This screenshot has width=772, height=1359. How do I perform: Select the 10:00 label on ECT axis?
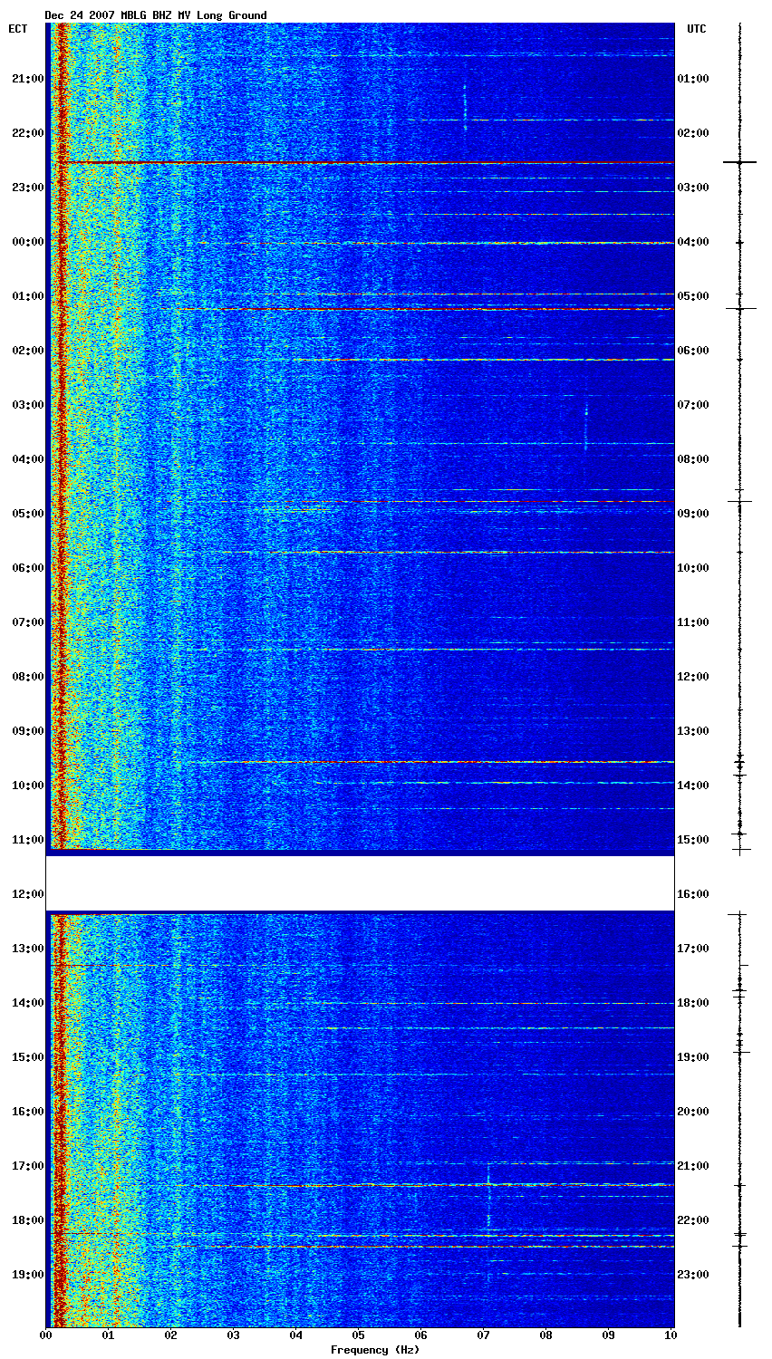[x=28, y=786]
